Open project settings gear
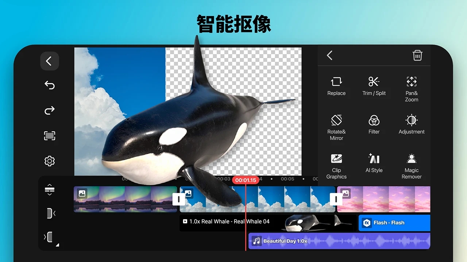This screenshot has height=262, width=467. coord(49,161)
